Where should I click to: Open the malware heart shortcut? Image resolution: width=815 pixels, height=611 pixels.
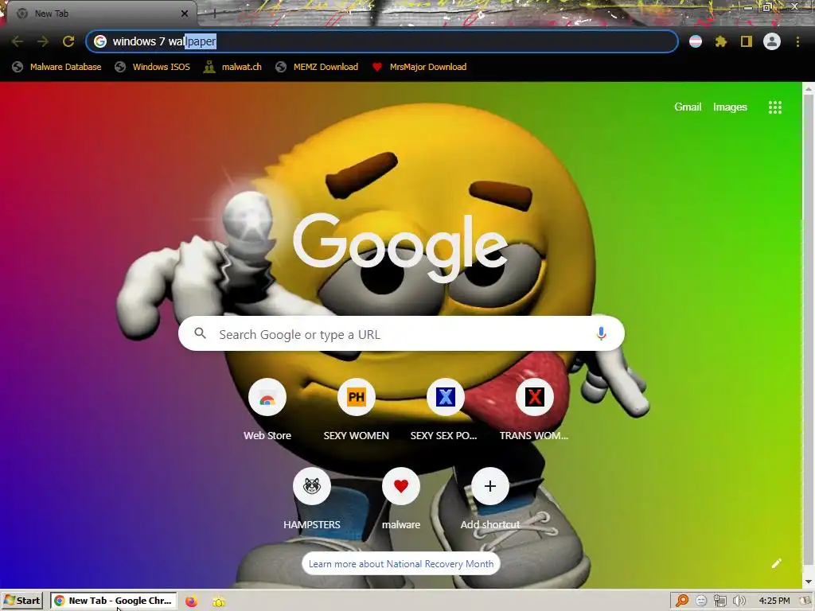coord(401,500)
